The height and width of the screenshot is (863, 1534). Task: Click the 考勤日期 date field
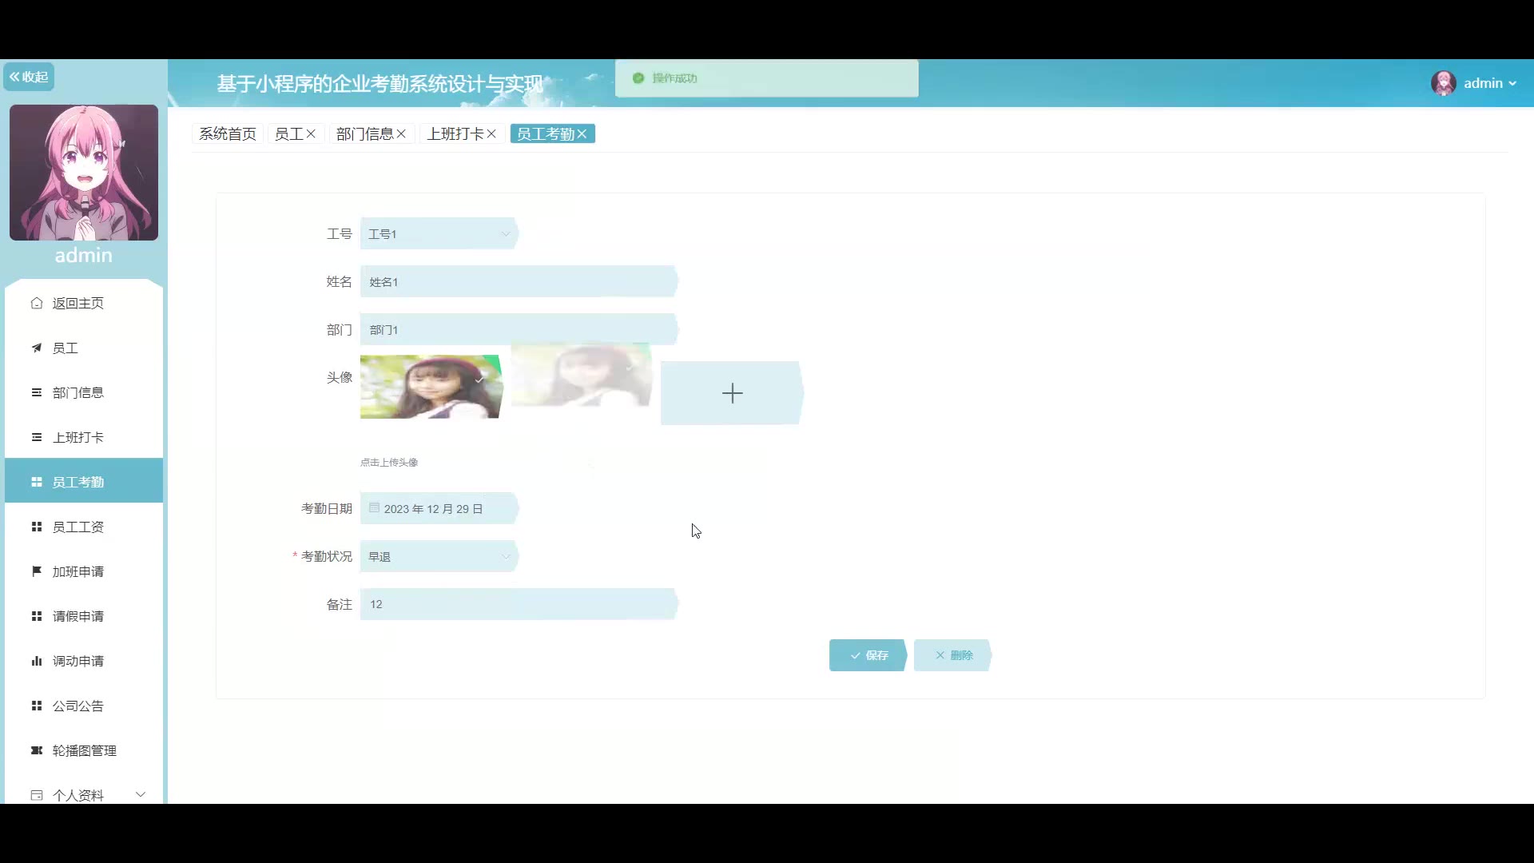click(438, 508)
